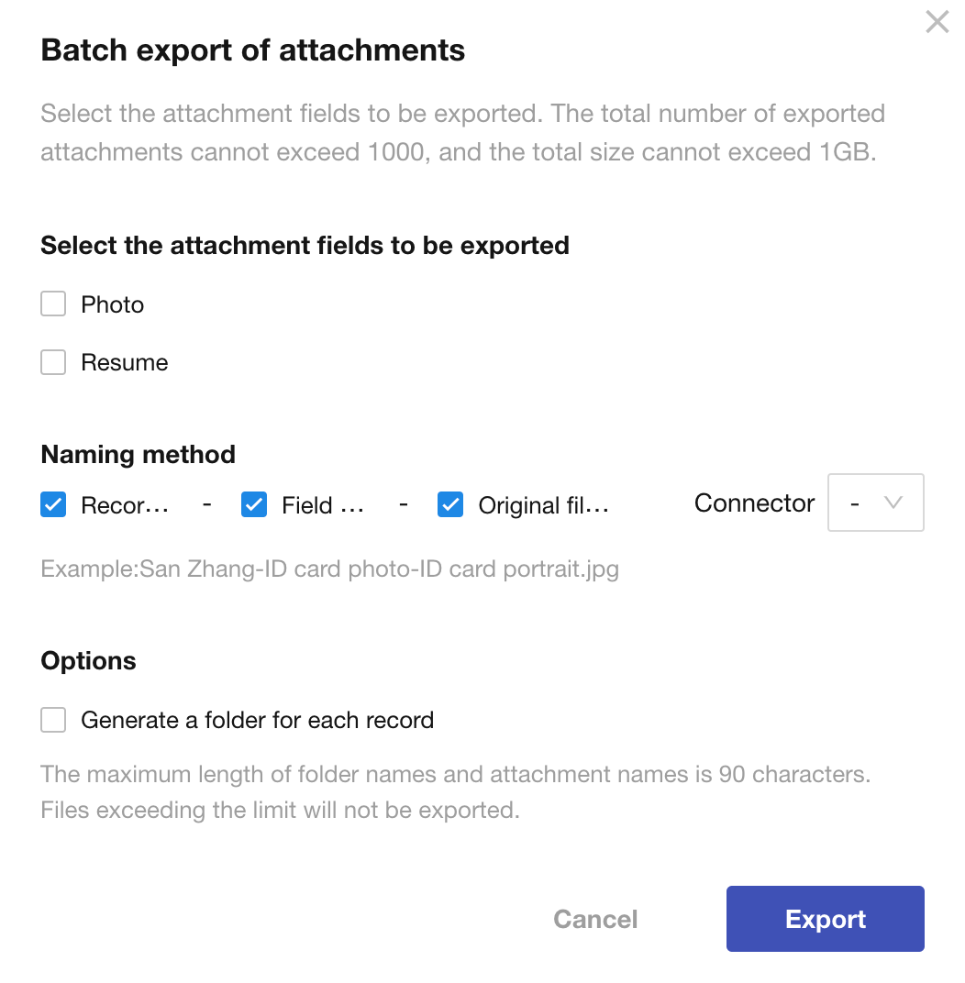Viewport: 965px width, 983px height.
Task: Click the Export button
Action: [x=826, y=919]
